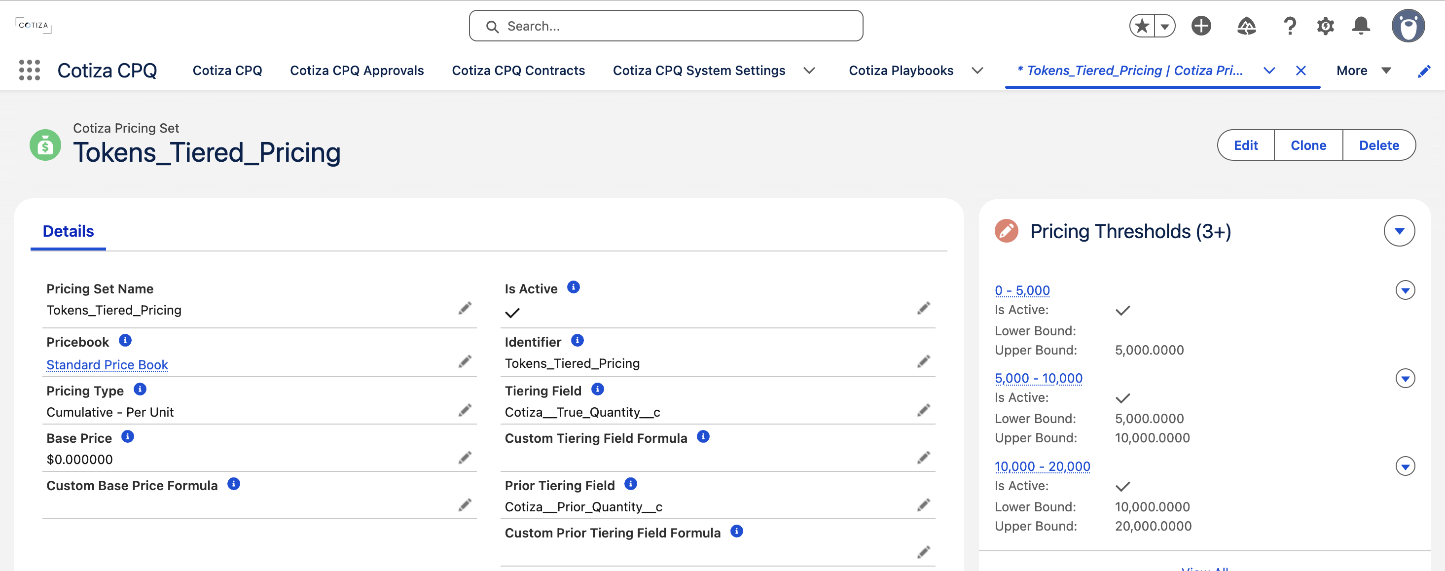Open the Cotiza CPQ System Settings chevron
Screen dimensions: 1445x571
(809, 70)
